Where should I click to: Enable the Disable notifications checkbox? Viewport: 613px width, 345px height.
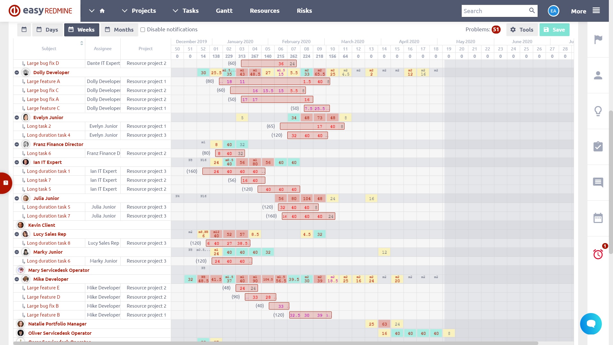[x=143, y=30]
